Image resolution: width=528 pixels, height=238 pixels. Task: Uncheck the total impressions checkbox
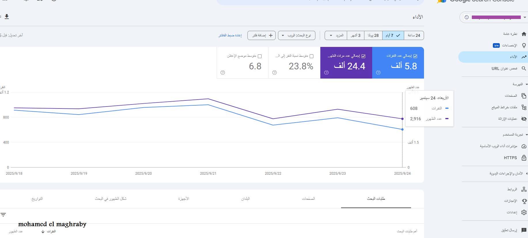coord(363,56)
